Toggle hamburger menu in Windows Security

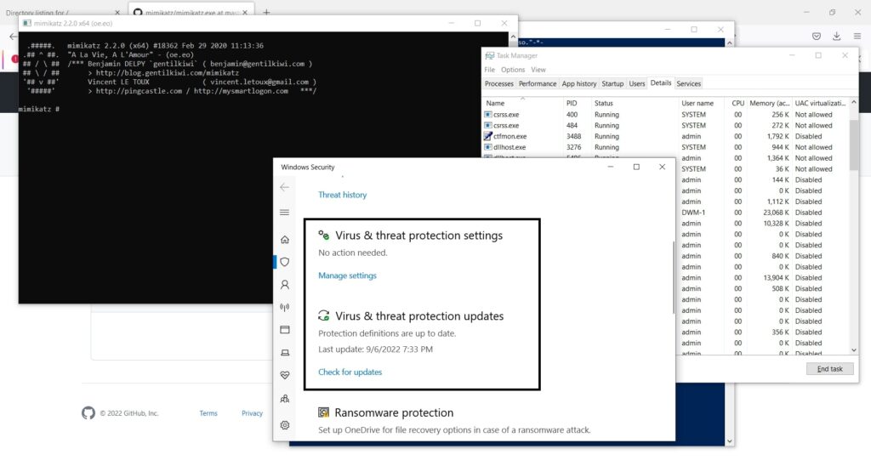284,213
